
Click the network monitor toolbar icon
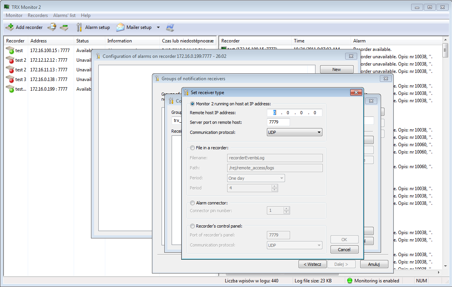tap(170, 27)
